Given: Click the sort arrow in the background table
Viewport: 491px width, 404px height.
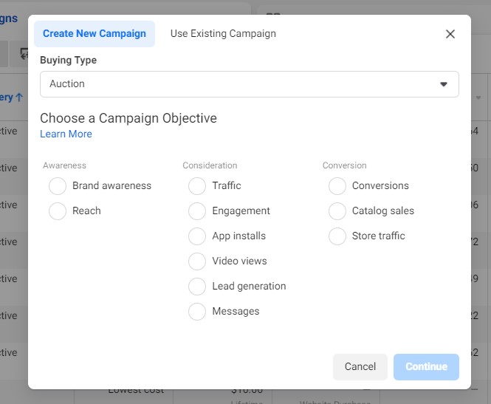Looking at the screenshot, I should click(x=19, y=97).
